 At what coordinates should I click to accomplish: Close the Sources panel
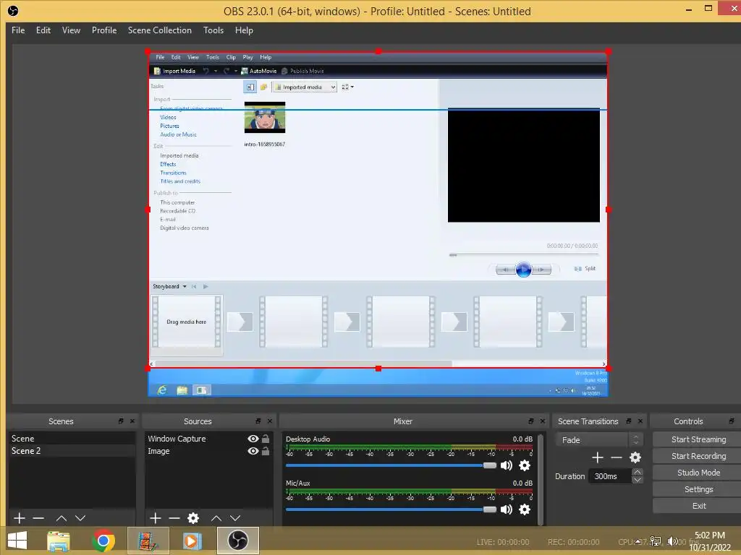pos(270,421)
